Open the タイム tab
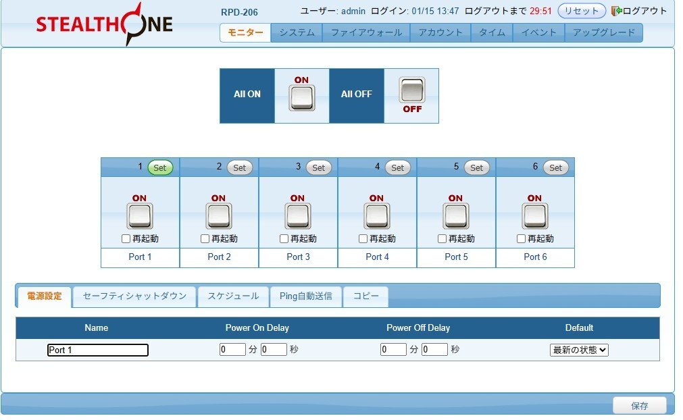Screen dimensions: 683x420 coord(492,32)
